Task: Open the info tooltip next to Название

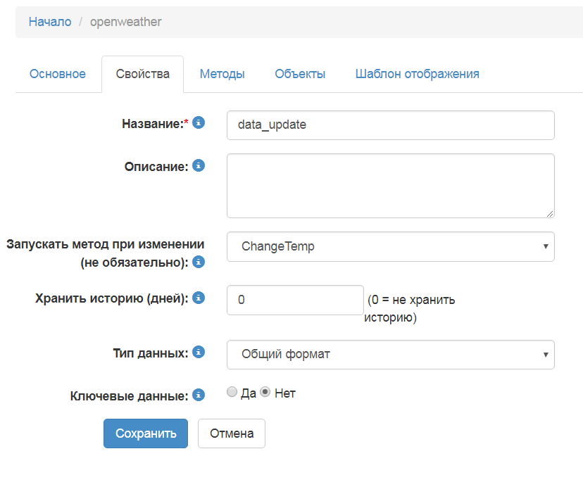Action: (x=199, y=122)
